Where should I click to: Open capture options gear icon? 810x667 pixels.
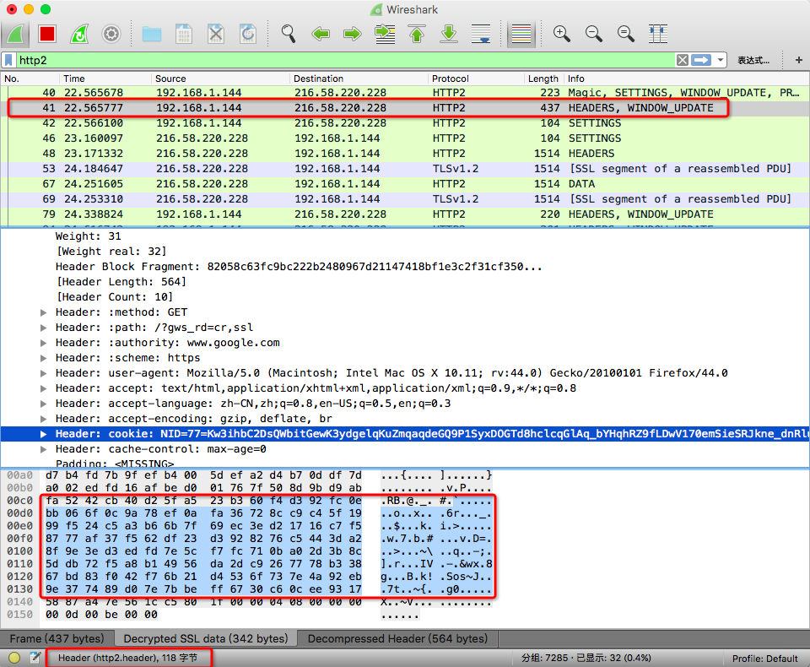point(111,34)
